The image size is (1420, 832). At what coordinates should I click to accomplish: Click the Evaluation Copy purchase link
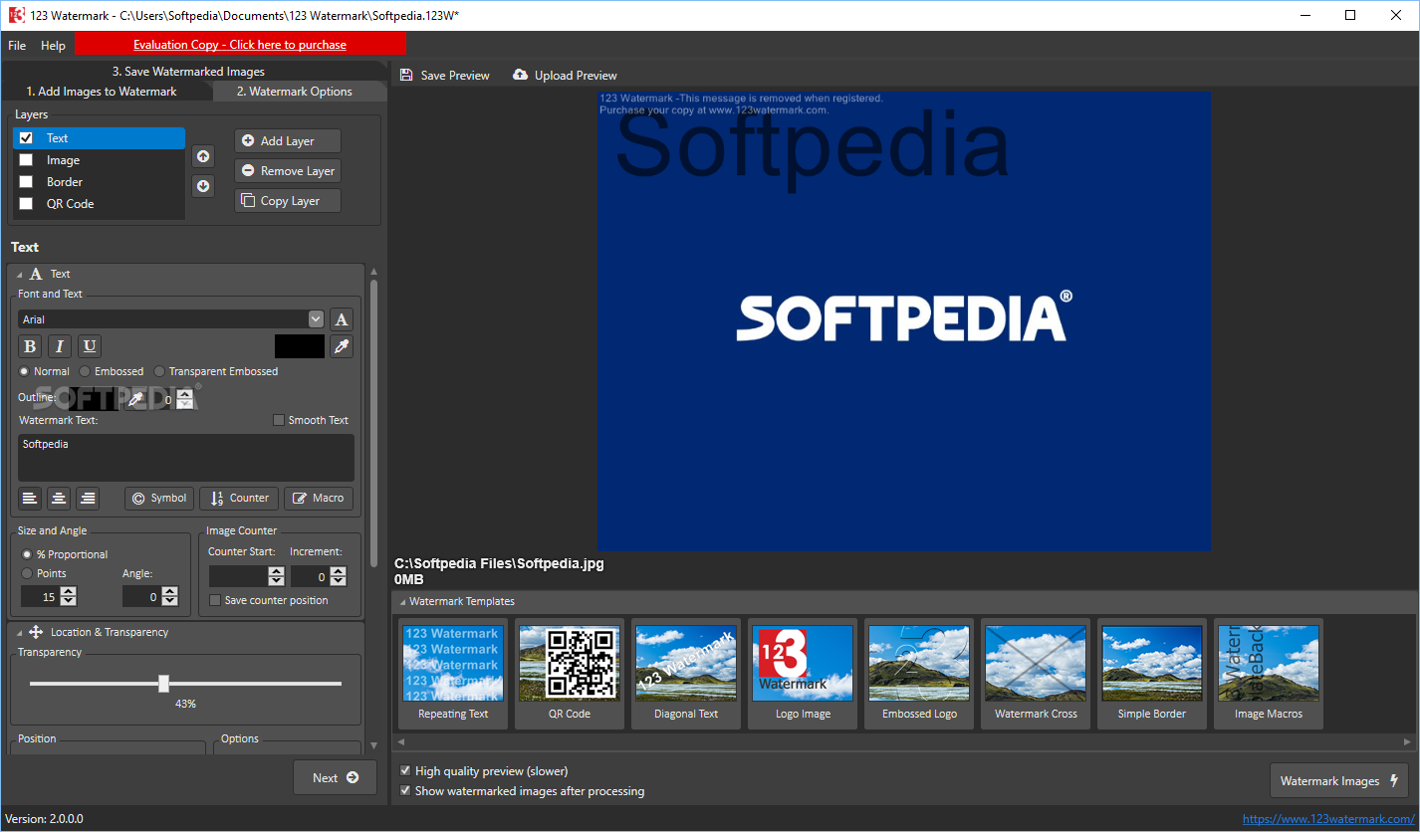(x=240, y=44)
